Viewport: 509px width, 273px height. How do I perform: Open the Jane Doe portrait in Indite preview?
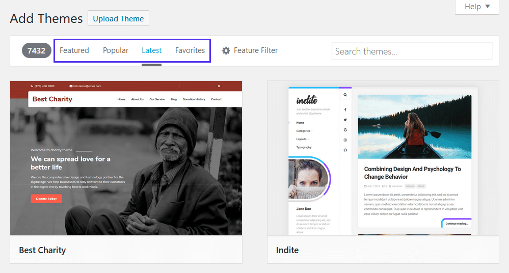point(307,180)
